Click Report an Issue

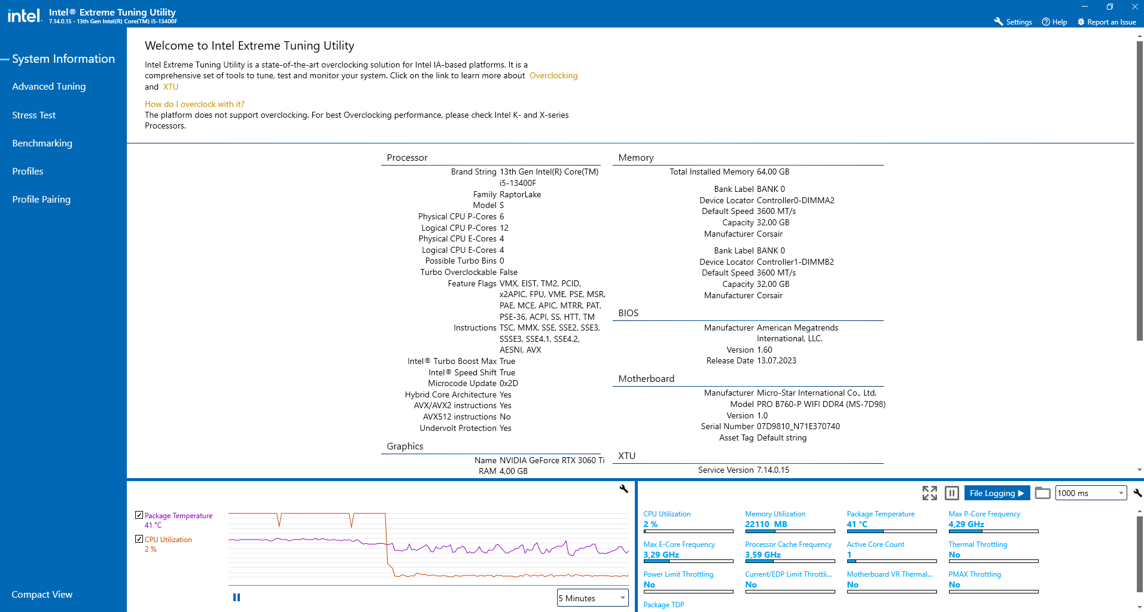click(1107, 22)
